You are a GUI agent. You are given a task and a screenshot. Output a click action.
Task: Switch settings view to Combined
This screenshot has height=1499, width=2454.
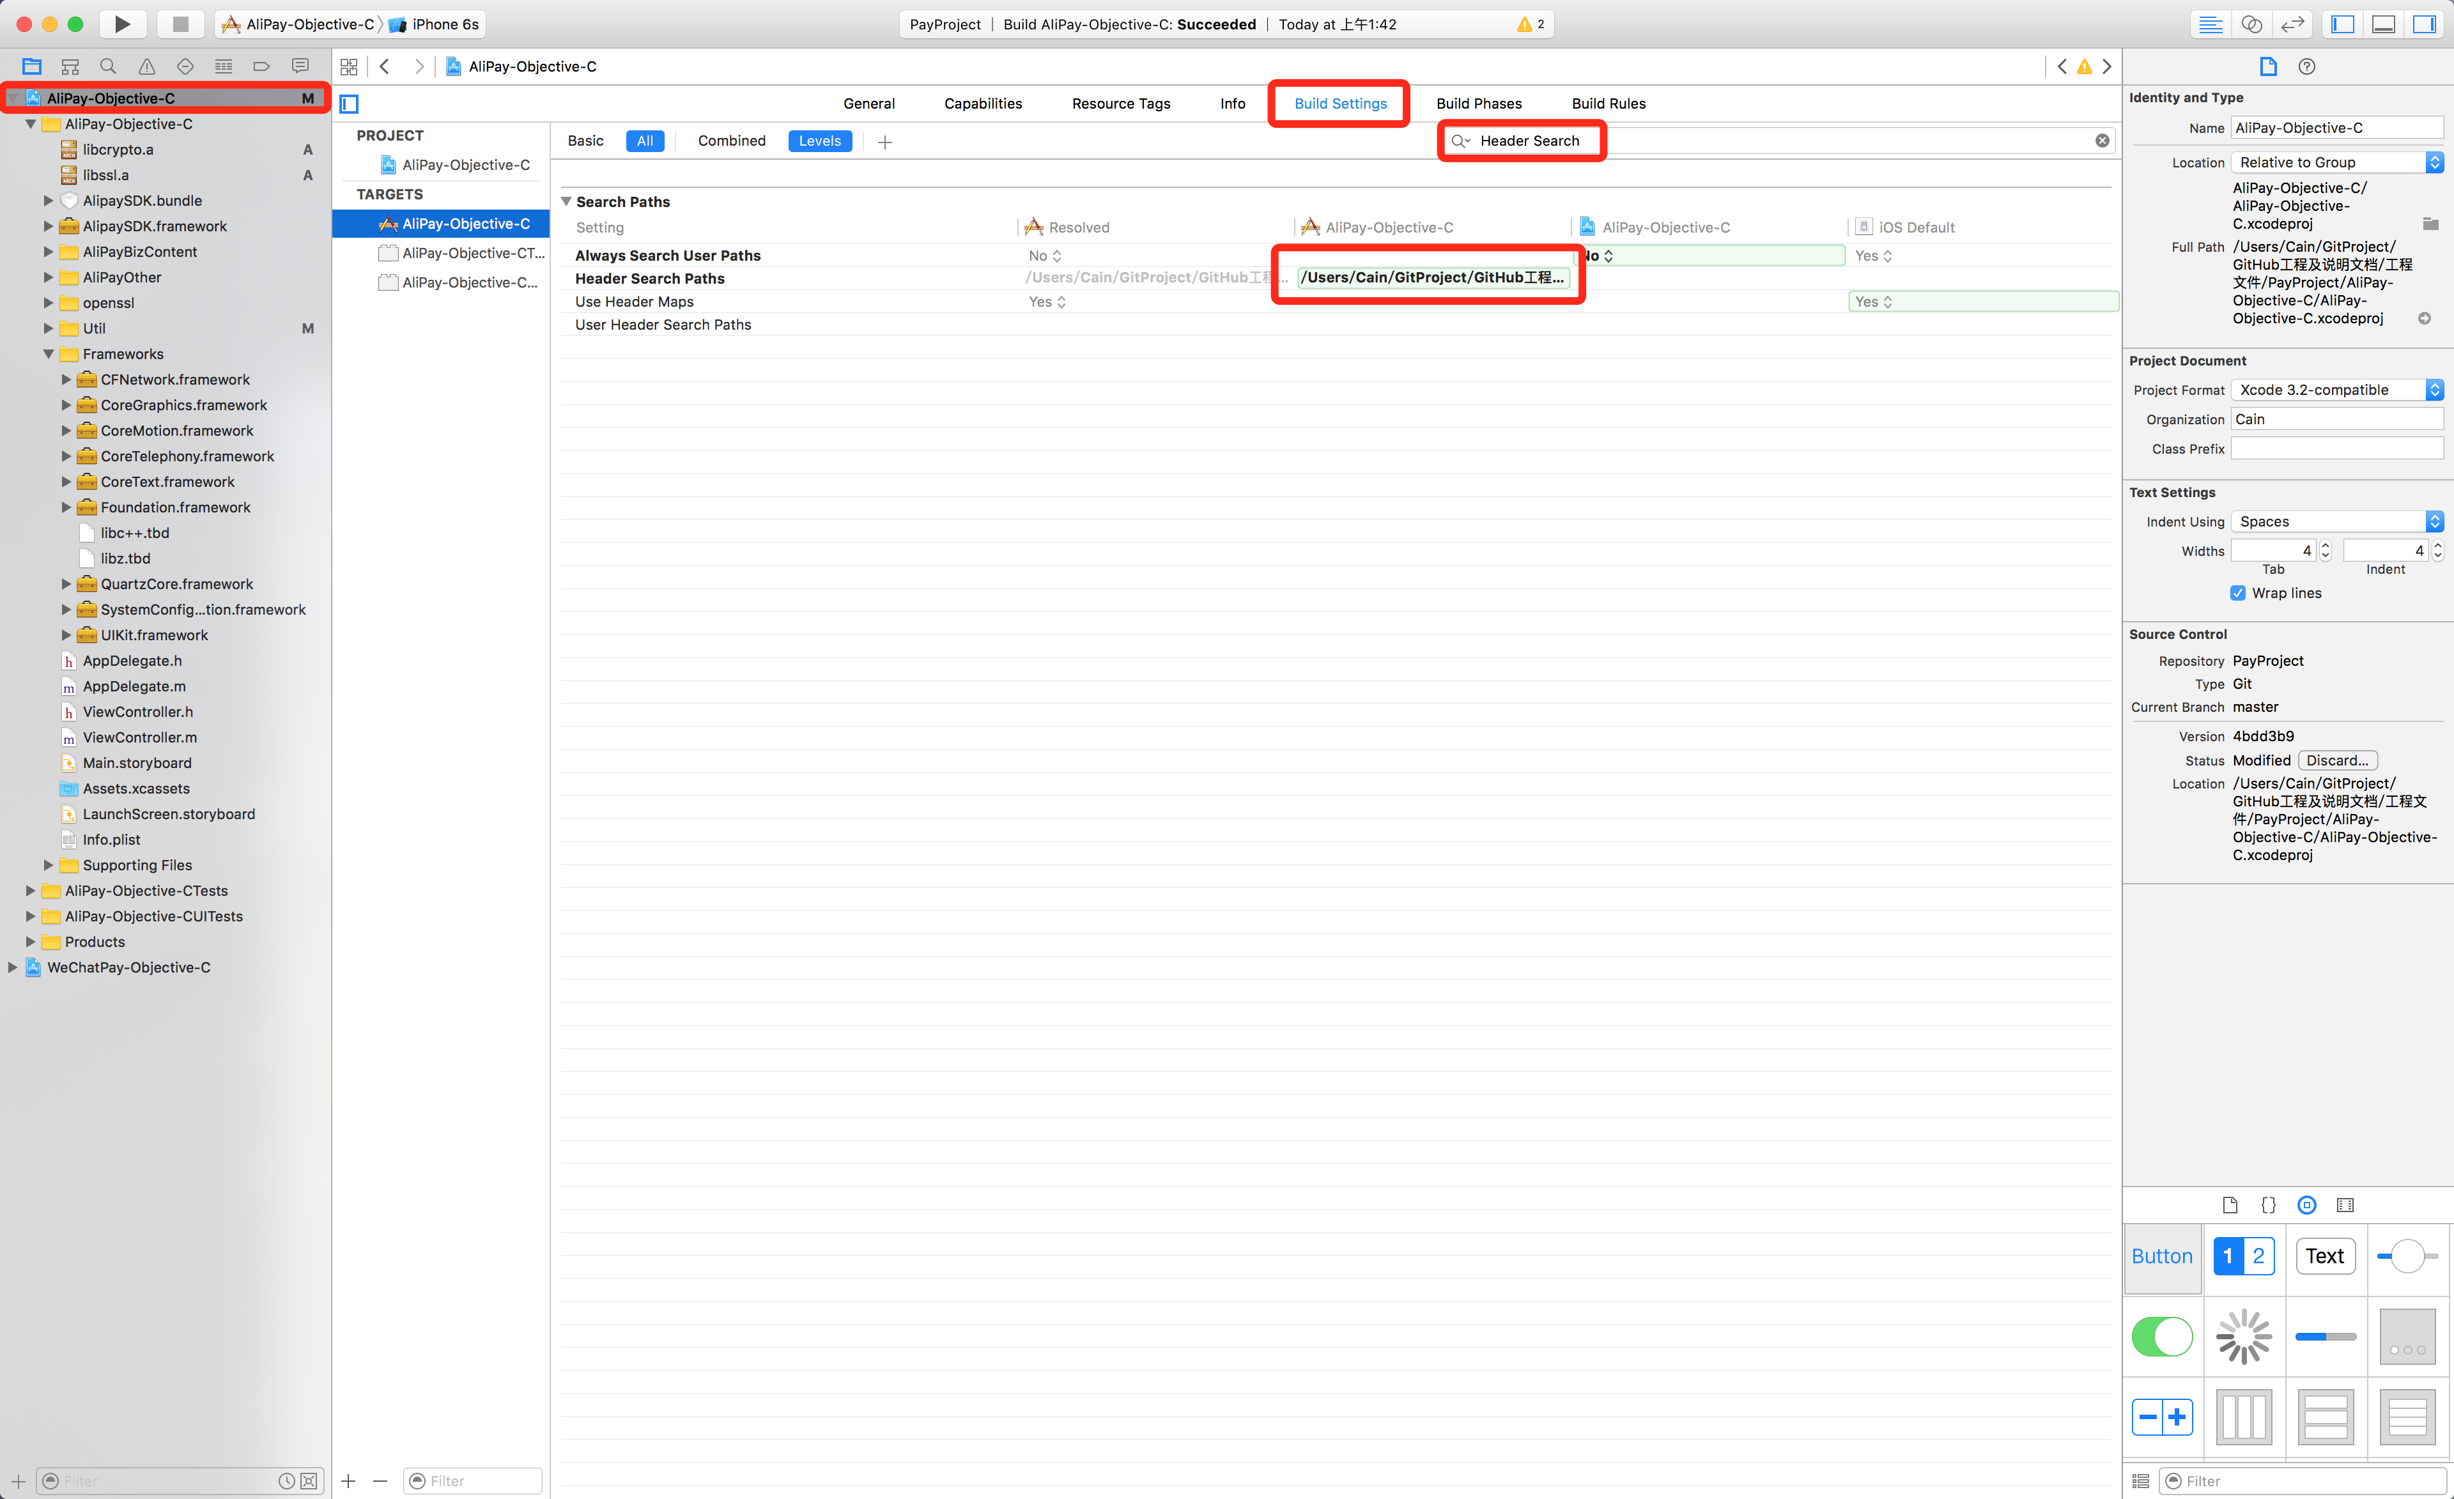[731, 141]
